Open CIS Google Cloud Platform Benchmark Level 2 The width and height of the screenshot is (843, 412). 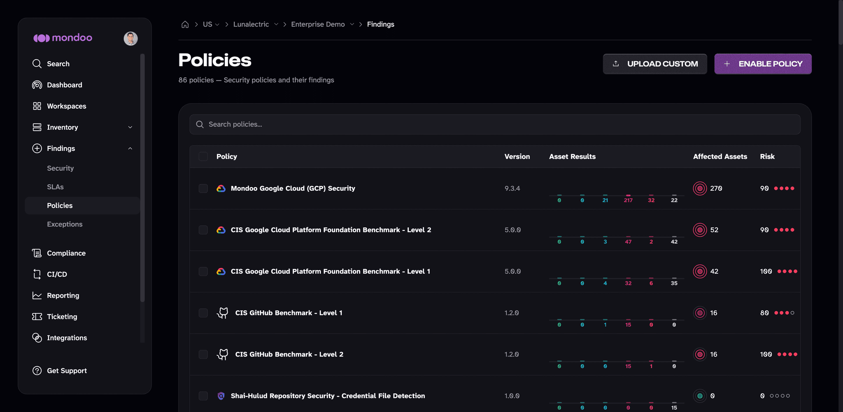pos(331,230)
